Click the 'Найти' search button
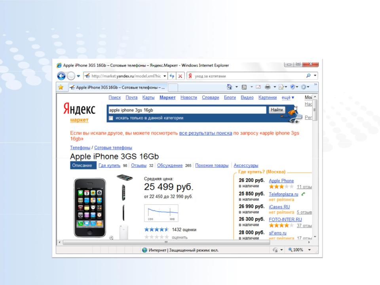This screenshot has height=285, width=380. click(x=277, y=110)
